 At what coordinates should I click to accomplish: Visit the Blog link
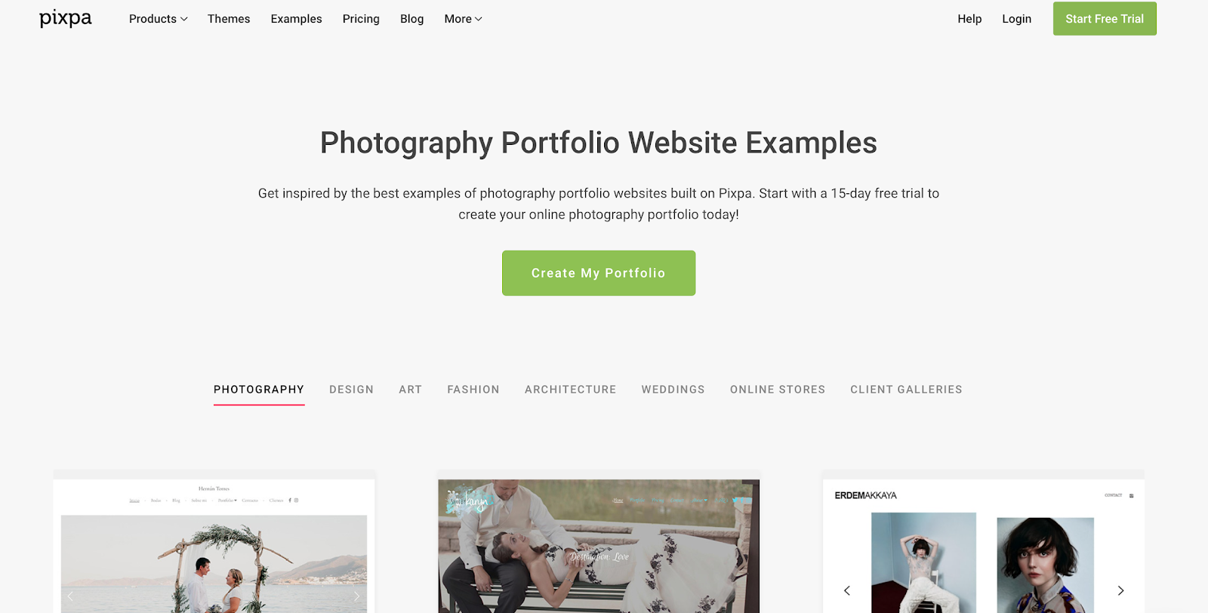click(x=411, y=19)
